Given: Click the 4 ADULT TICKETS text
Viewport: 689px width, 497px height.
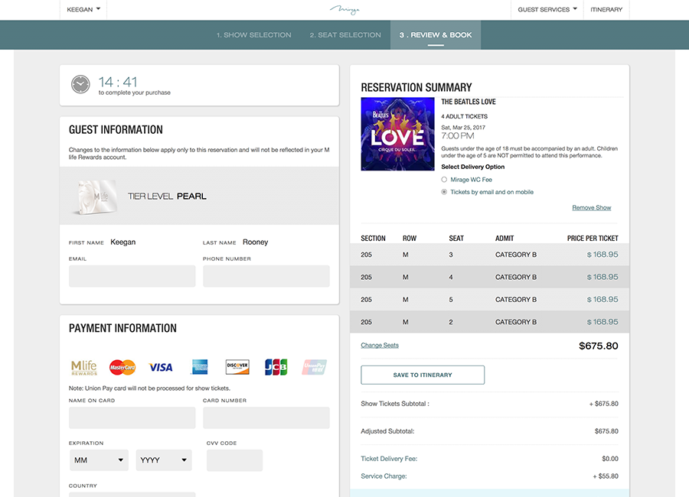Looking at the screenshot, I should tap(465, 116).
